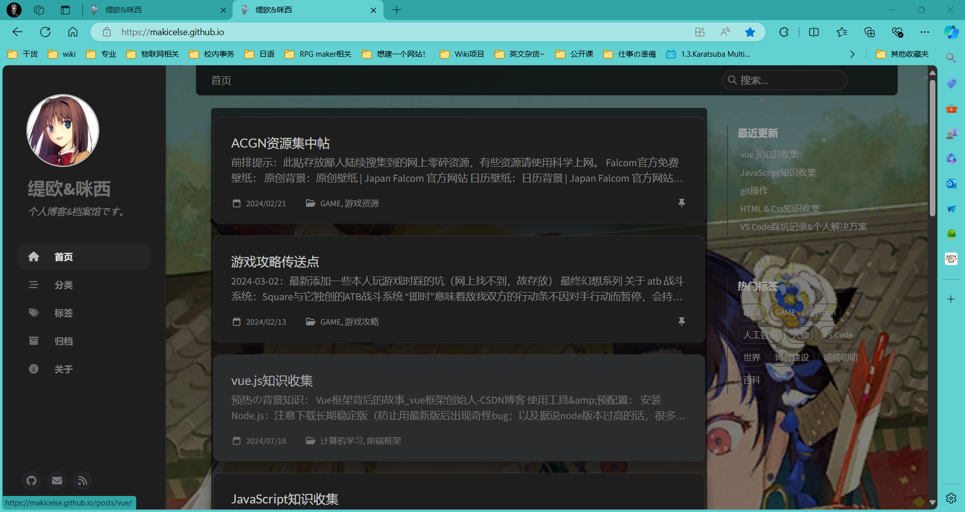Open the 其他收藏夹 bookmarks folder

(902, 54)
